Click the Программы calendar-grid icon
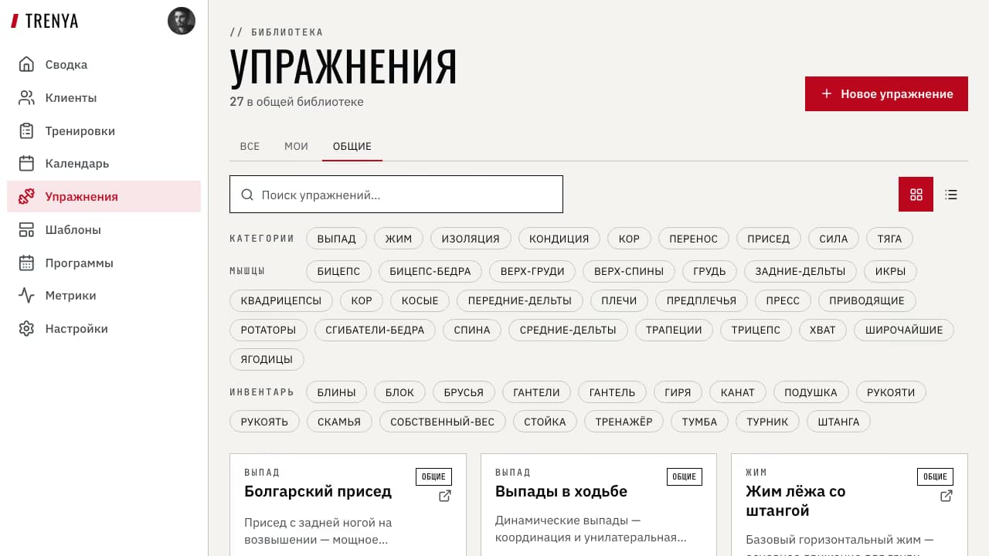 (26, 263)
